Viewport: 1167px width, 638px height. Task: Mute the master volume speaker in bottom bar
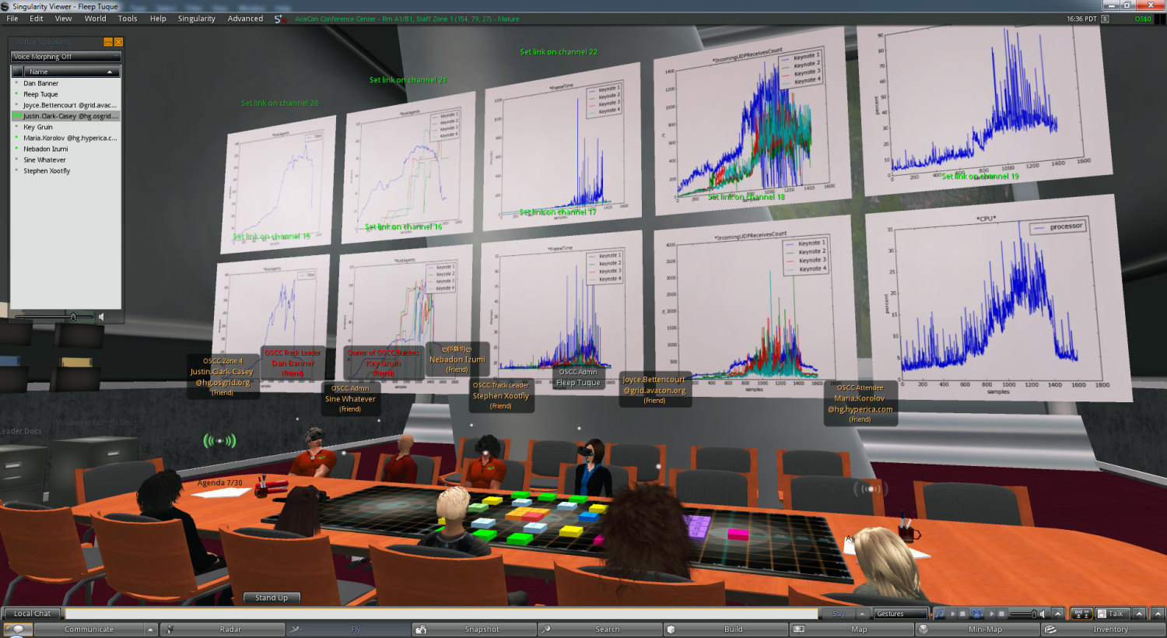[1043, 614]
